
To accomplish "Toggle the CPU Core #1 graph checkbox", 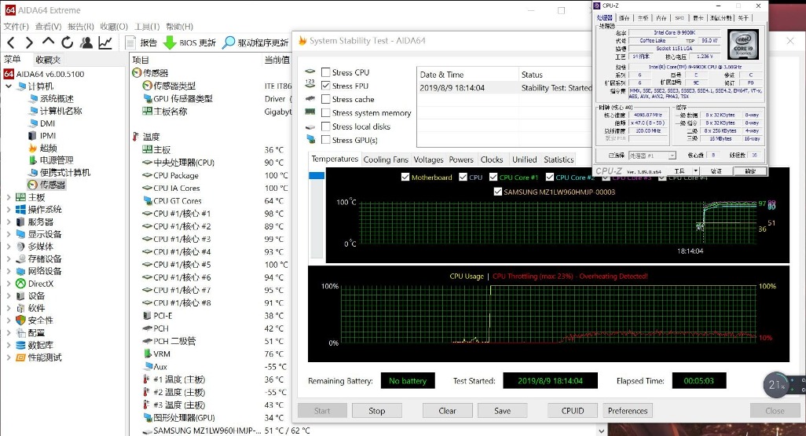I will pyautogui.click(x=493, y=177).
